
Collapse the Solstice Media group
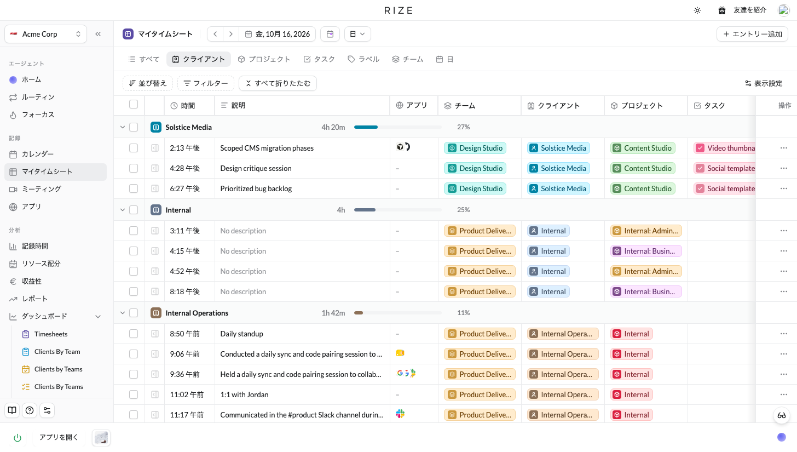123,127
